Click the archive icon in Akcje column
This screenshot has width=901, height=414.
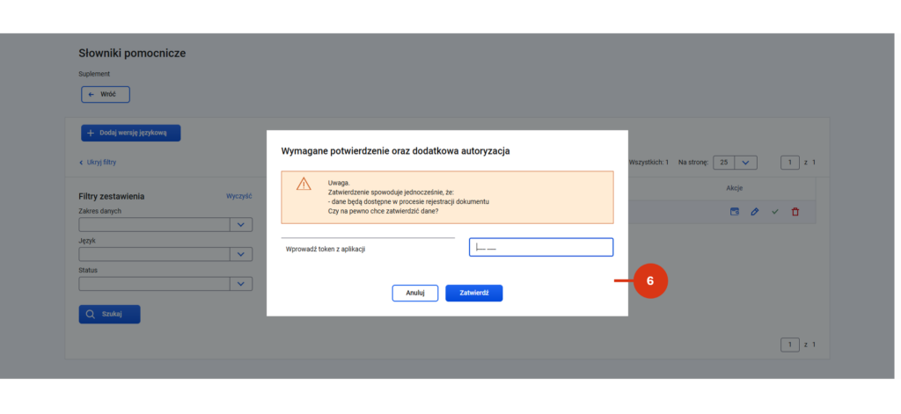734,212
